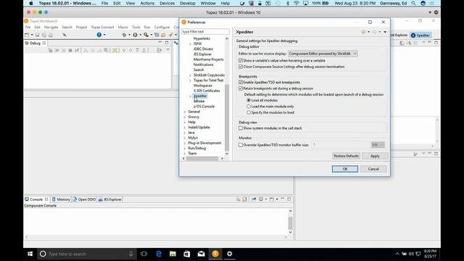Viewport: 464px width, 261px height.
Task: Click the Display Selected Console icon
Action: pos(261,199)
